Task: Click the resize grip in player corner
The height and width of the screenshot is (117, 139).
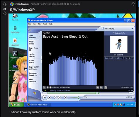Action: coord(134,100)
